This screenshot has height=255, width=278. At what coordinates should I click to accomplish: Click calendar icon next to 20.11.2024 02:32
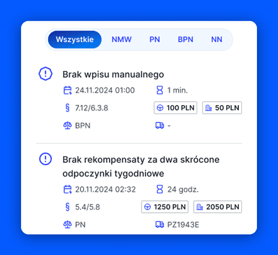pyautogui.click(x=67, y=189)
